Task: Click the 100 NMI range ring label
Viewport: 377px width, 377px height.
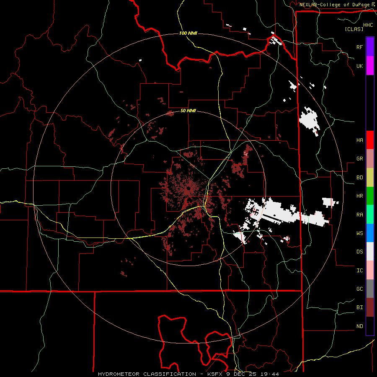Action: pyautogui.click(x=188, y=33)
